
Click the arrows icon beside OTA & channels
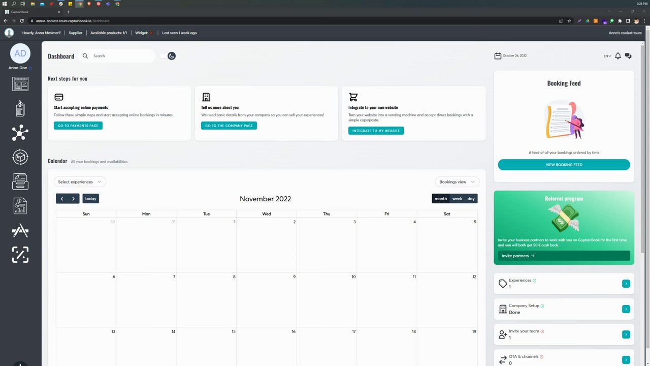point(503,360)
